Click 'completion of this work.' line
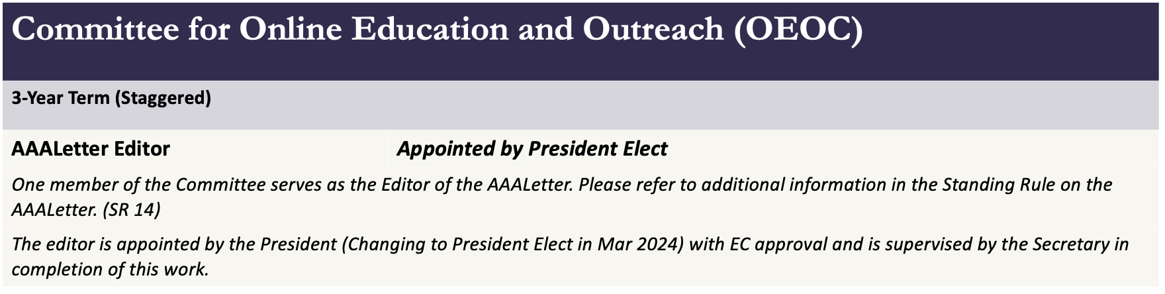The image size is (1165, 294). pyautogui.click(x=110, y=269)
